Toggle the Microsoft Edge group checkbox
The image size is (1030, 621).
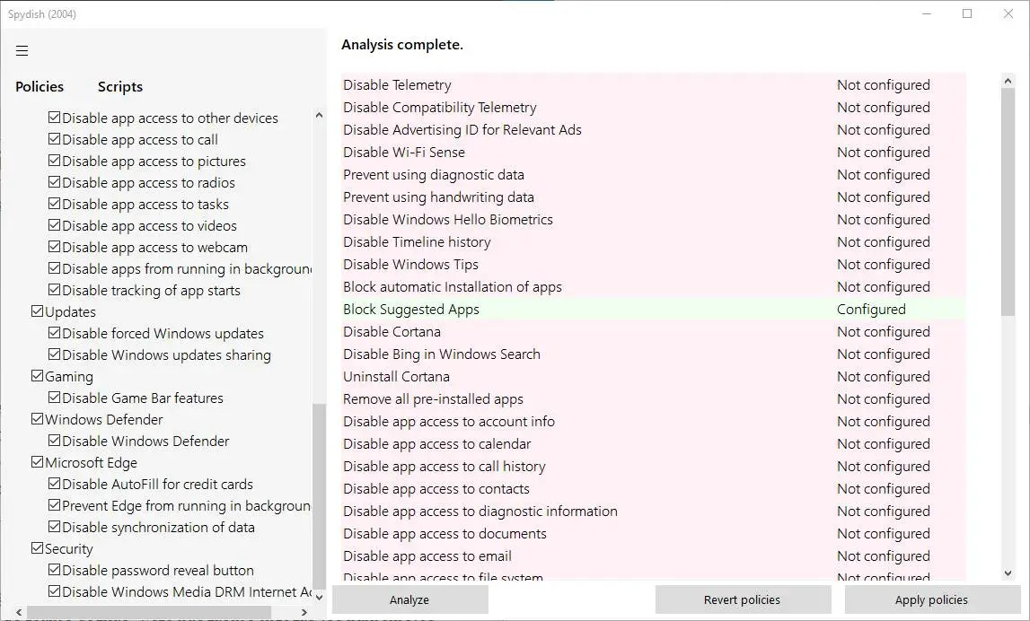coord(38,462)
